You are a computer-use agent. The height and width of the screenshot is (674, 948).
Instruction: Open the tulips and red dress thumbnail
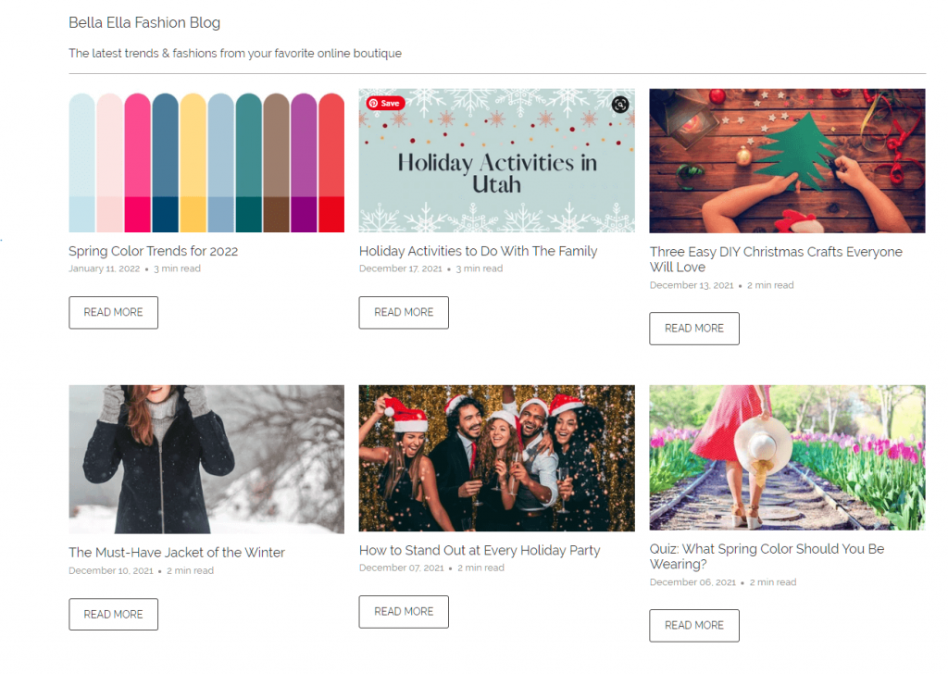click(787, 457)
